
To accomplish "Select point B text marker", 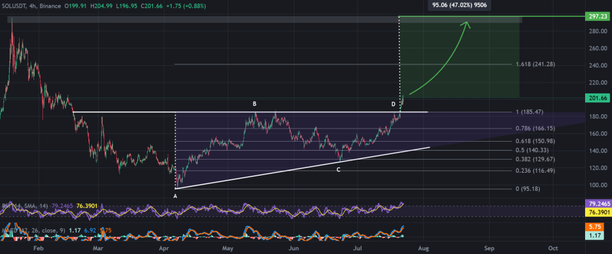I will (255, 104).
